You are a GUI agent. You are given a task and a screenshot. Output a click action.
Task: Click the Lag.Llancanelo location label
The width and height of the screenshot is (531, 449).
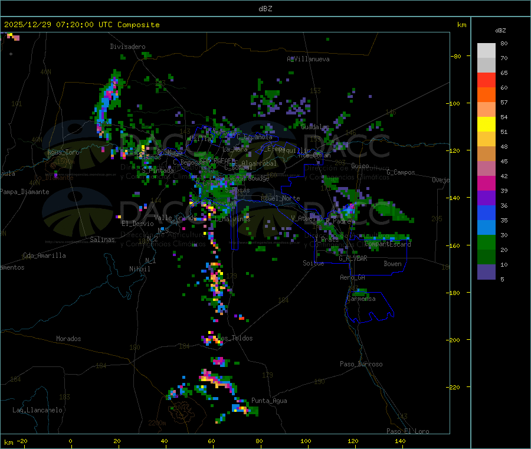pos(37,410)
